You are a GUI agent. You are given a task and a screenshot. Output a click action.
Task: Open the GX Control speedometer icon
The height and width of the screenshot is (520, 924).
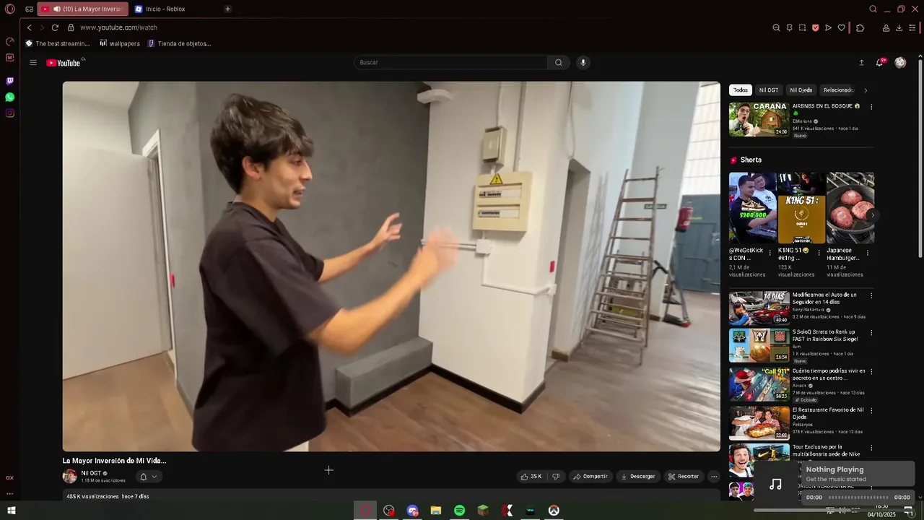pos(10,41)
